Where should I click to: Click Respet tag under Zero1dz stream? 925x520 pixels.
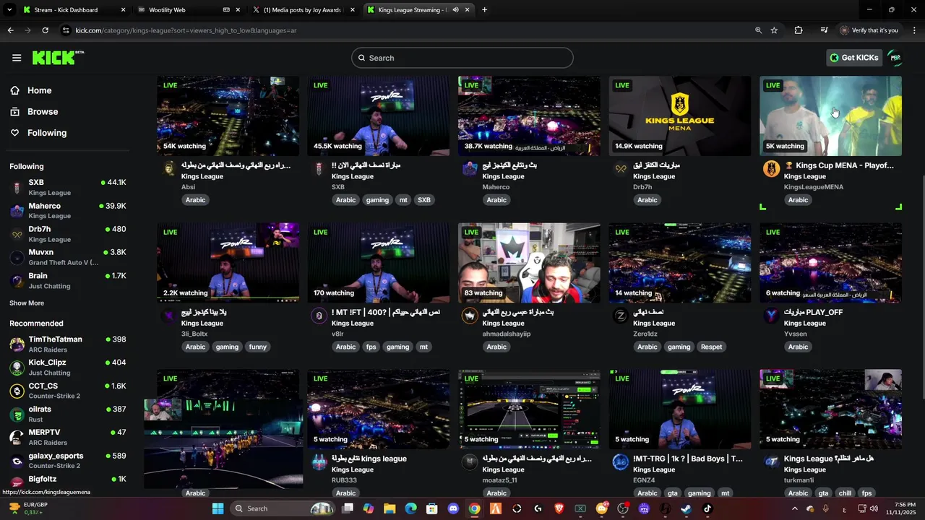pyautogui.click(x=711, y=347)
